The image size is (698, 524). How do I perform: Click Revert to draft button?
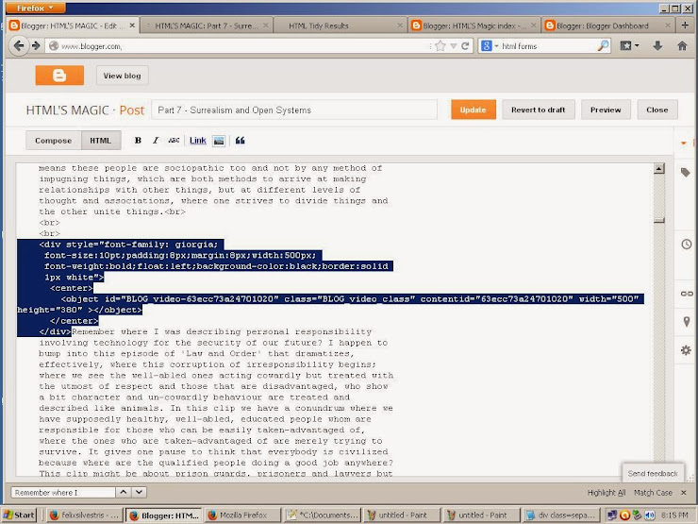pos(539,110)
